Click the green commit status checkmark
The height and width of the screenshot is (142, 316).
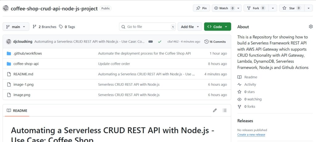tap(160, 41)
